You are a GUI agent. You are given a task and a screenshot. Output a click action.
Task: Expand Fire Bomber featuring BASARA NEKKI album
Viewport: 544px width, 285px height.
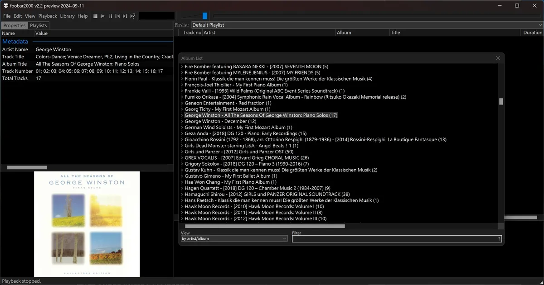tap(182, 66)
